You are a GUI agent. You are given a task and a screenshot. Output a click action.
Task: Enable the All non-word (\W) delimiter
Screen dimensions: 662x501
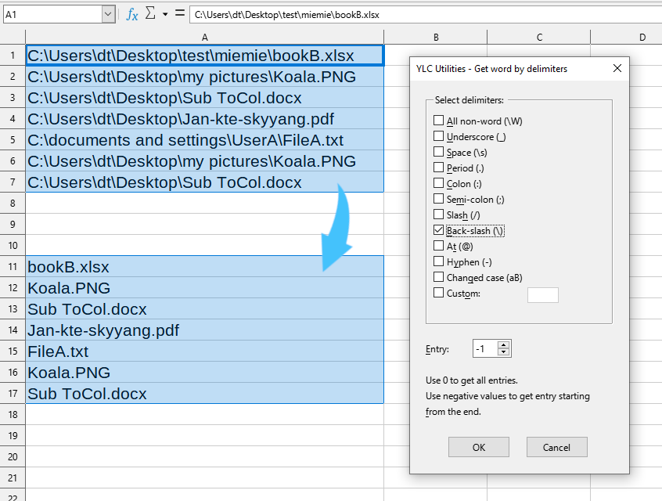pos(440,120)
